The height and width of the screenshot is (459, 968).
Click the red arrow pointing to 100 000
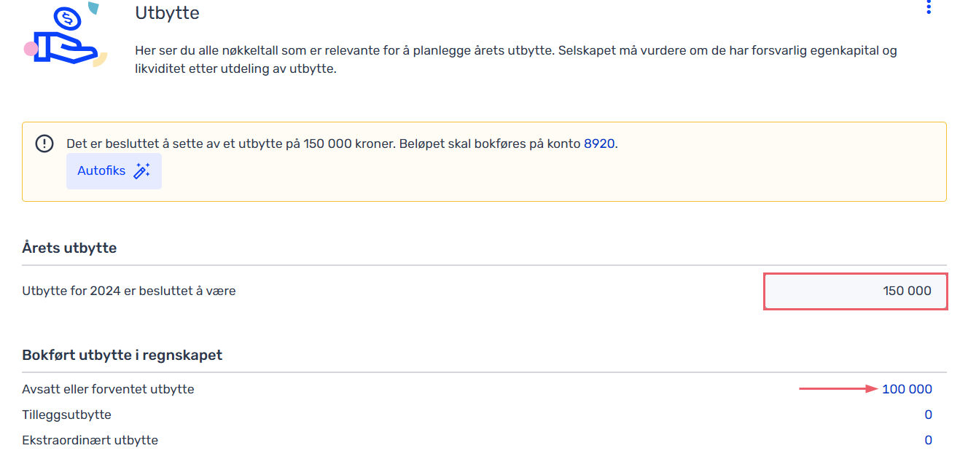tap(838, 389)
